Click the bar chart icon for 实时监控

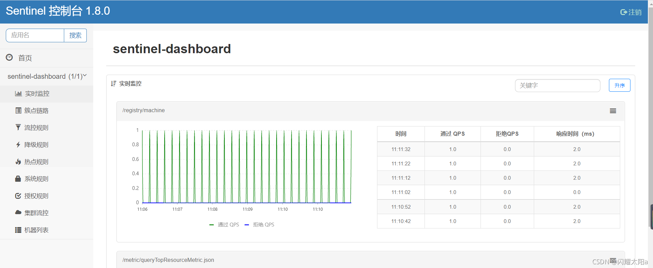tap(18, 93)
